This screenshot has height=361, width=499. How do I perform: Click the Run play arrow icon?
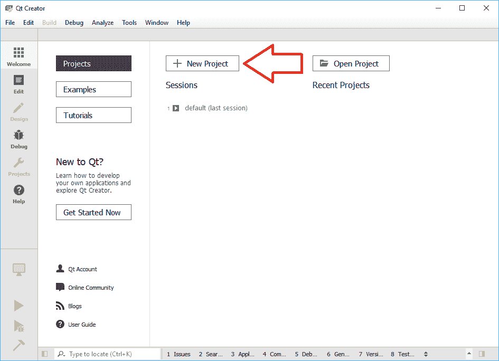tap(18, 306)
